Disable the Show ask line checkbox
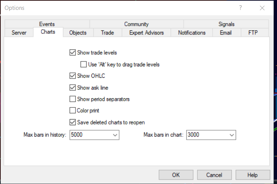Screen dimensions: 277x184 coord(73,88)
